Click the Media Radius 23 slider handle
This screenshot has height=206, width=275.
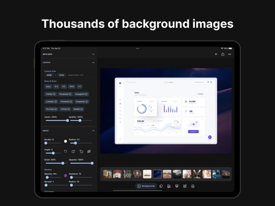75,143
